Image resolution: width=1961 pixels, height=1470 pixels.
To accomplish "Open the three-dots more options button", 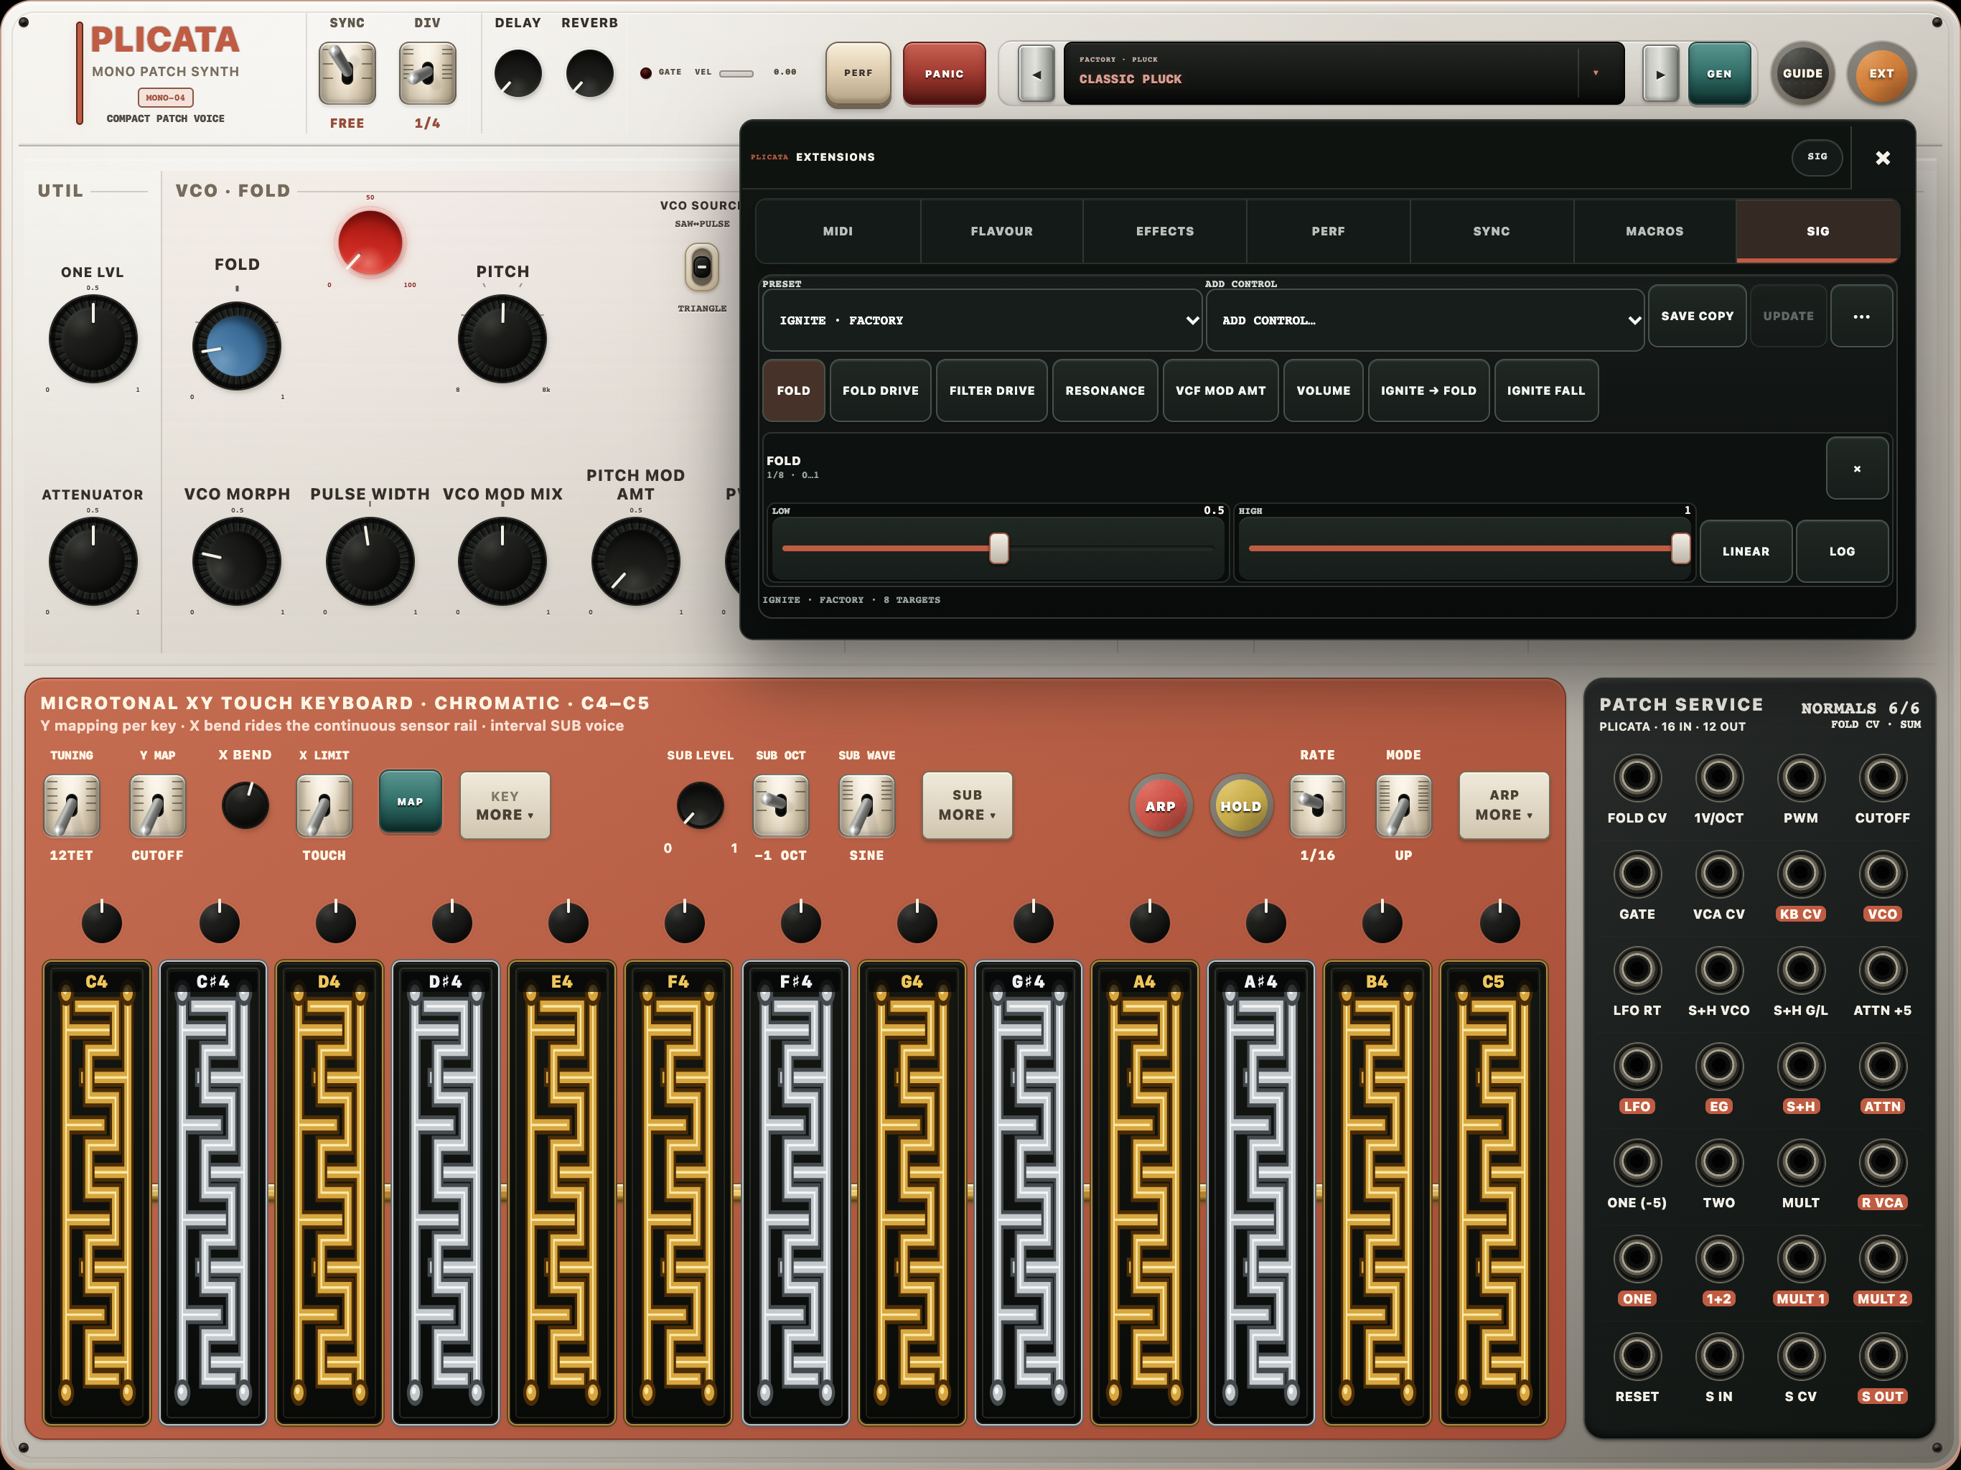I will tap(1861, 317).
